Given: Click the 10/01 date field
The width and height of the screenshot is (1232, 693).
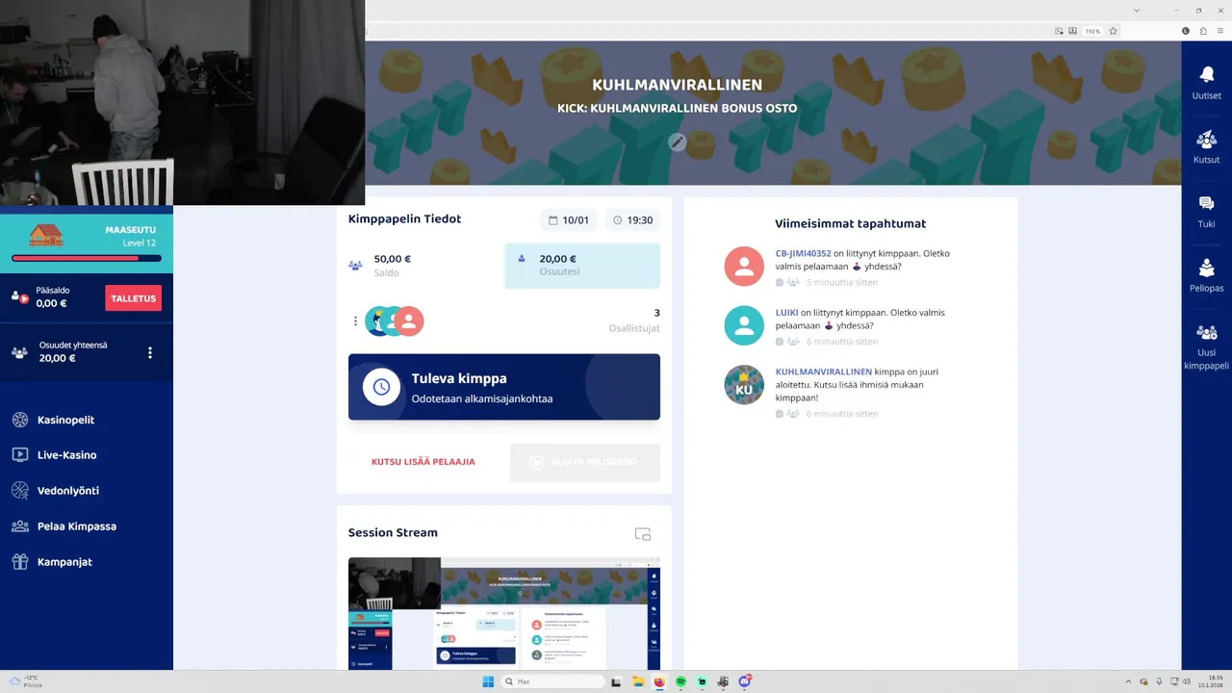Looking at the screenshot, I should (x=569, y=220).
